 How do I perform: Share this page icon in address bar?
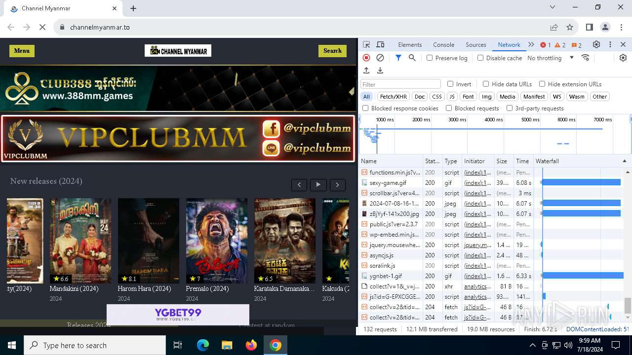(x=554, y=27)
